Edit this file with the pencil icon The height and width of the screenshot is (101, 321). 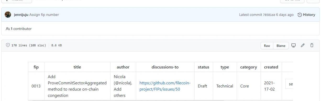pos(303,45)
